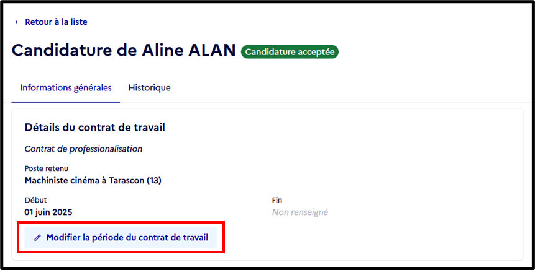
Task: Click Modifier la période du contrat de travail
Action: coord(121,237)
